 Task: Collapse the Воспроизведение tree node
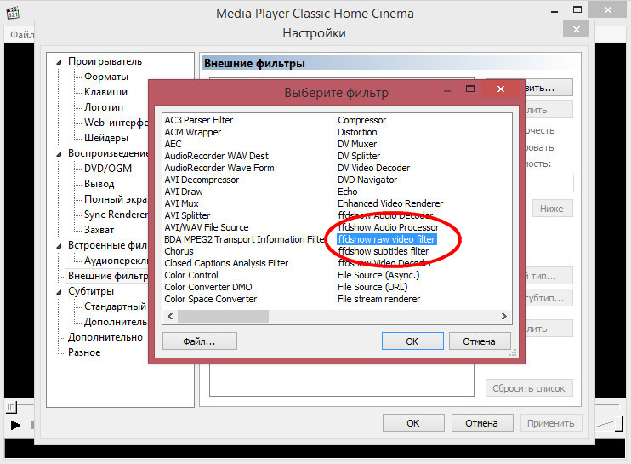[x=59, y=154]
